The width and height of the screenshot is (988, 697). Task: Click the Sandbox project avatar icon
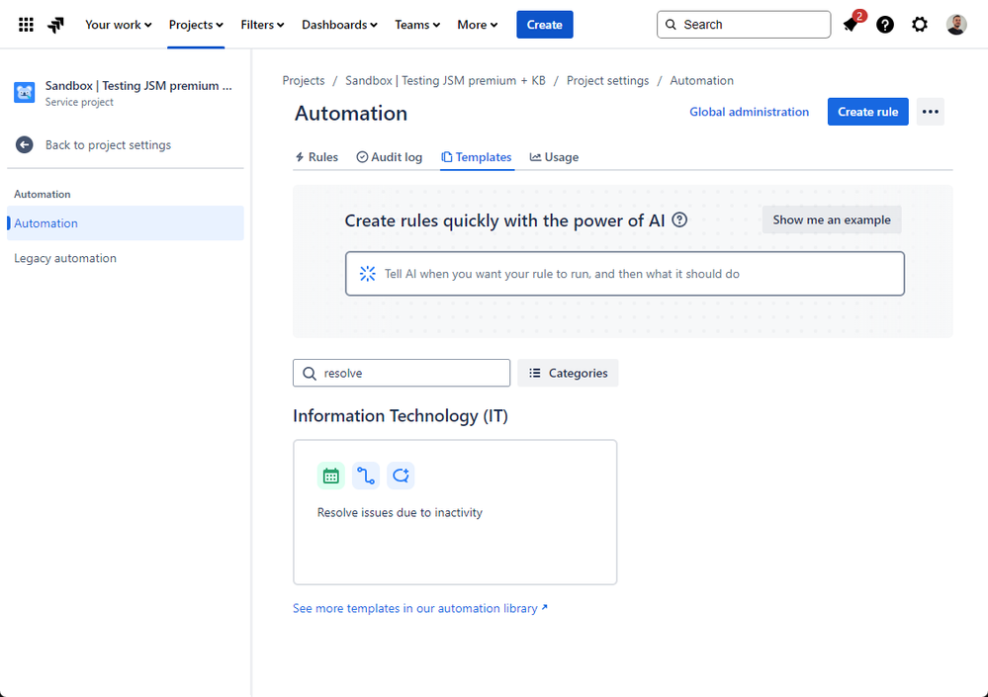point(25,93)
